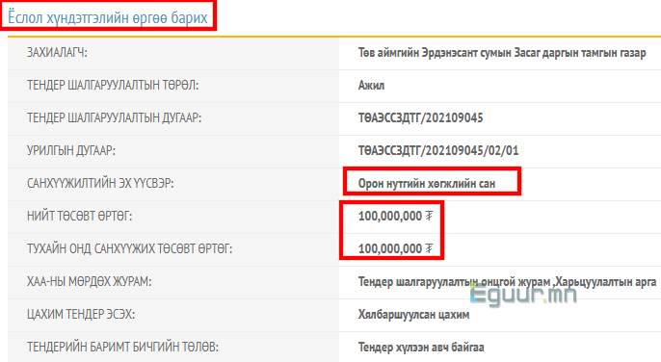Select the ТЕНДЕР ШАЛГАРУУЛАЛТЫН ДУГААР: label
The width and height of the screenshot is (661, 362).
click(x=115, y=118)
